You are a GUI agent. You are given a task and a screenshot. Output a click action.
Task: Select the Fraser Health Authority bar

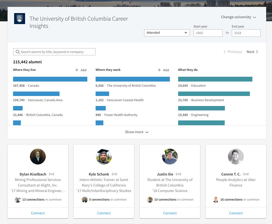pos(101,108)
